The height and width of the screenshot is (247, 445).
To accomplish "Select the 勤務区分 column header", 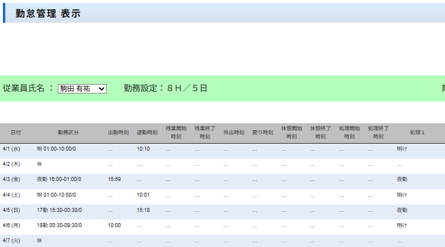I will click(68, 133).
